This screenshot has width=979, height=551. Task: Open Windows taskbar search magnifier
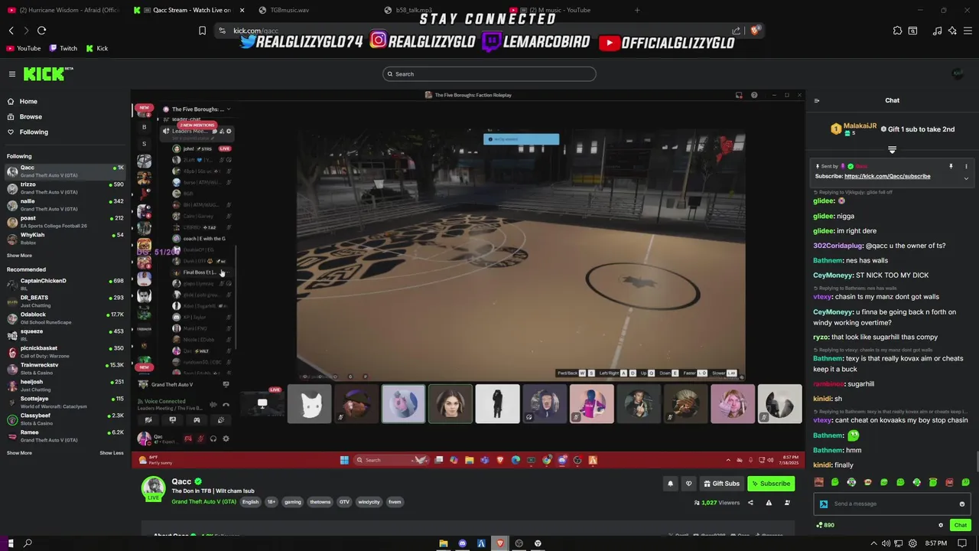point(28,543)
